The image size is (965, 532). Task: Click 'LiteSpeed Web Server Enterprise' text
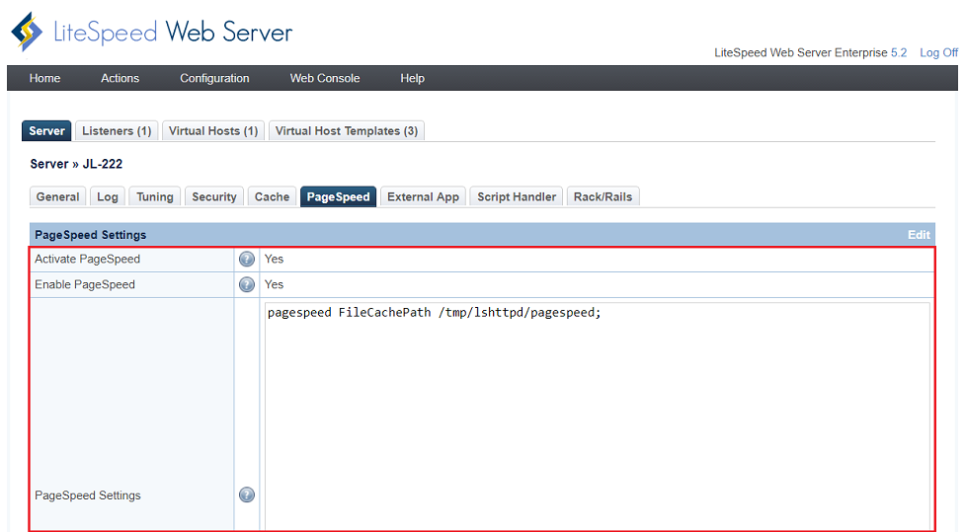tap(801, 53)
